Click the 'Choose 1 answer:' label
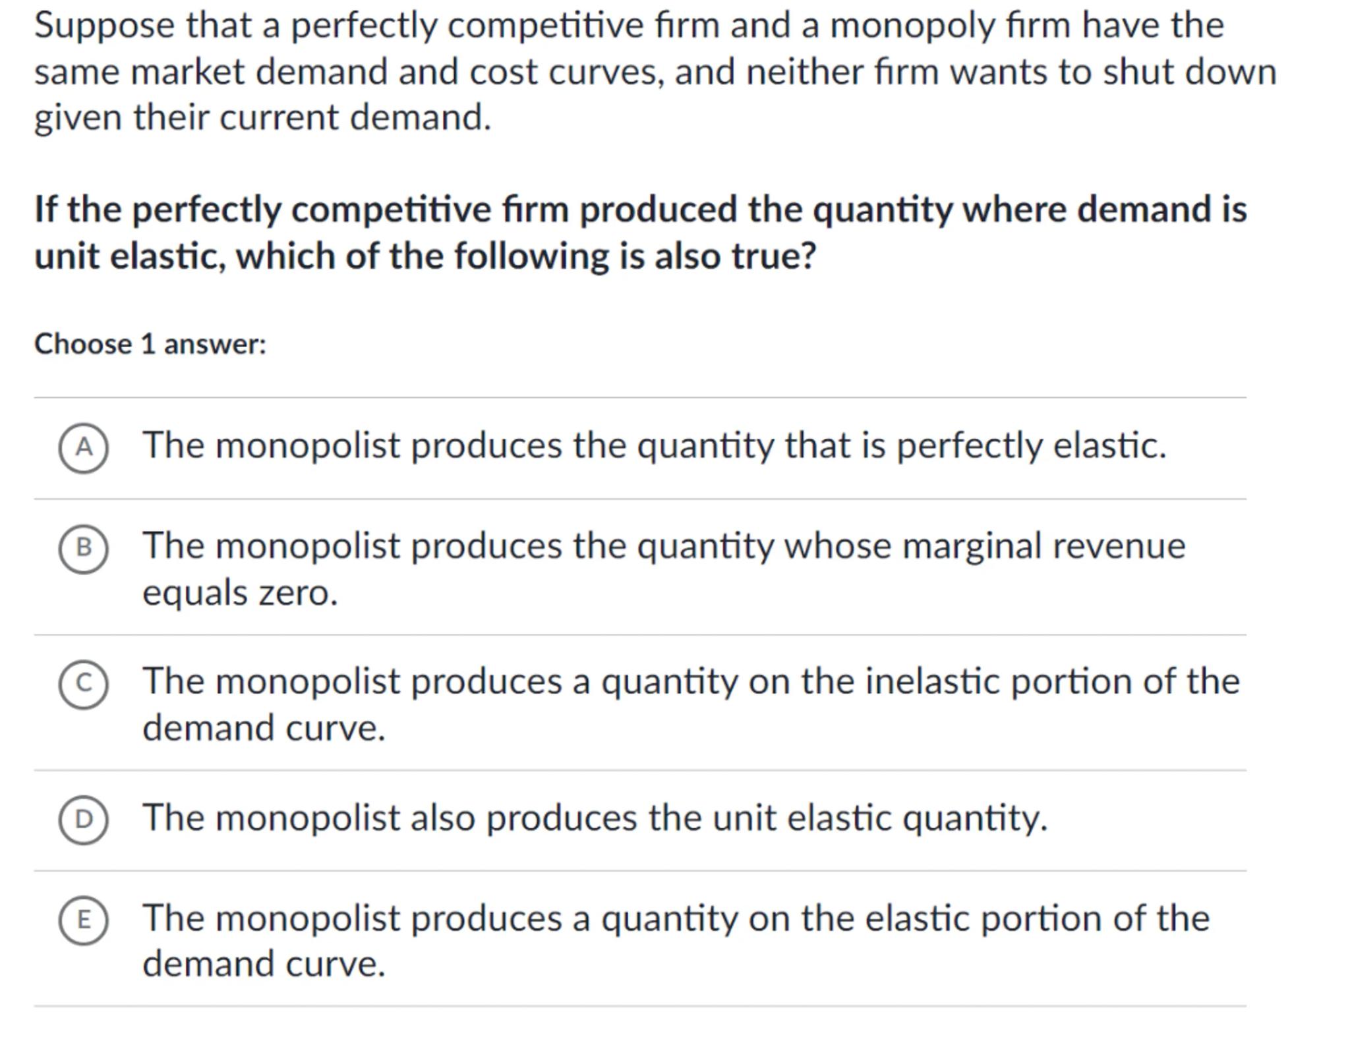 (x=150, y=344)
